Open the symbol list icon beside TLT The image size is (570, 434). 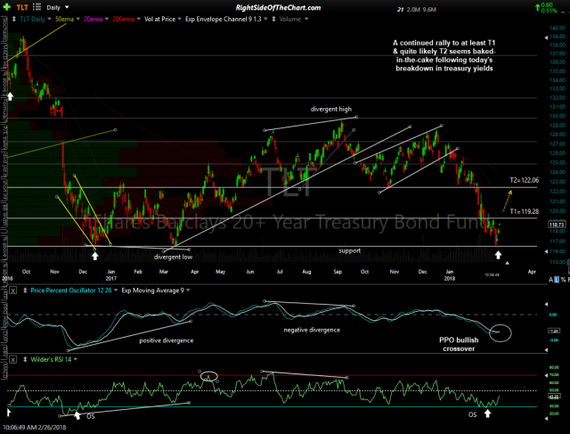tap(37, 6)
